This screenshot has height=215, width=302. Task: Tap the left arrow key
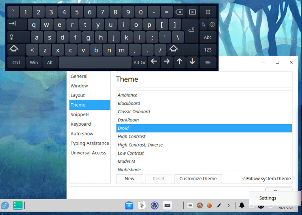coord(154,62)
